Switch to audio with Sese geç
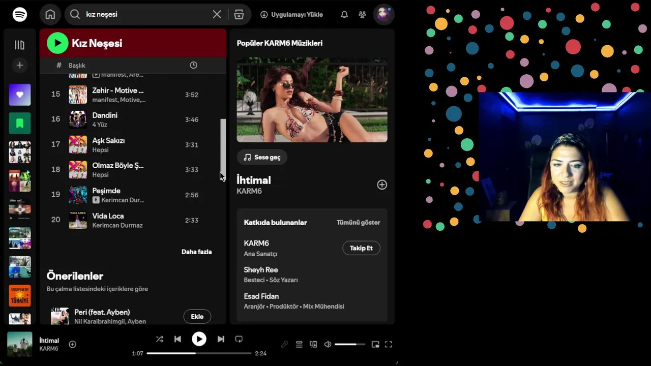The width and height of the screenshot is (651, 366). (262, 158)
